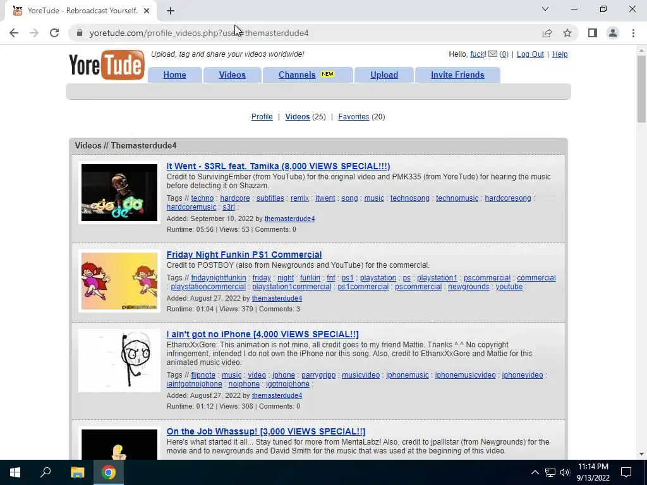647x485 pixels.
Task: Click the fridaynightfunkin tag link
Action: tap(218, 278)
